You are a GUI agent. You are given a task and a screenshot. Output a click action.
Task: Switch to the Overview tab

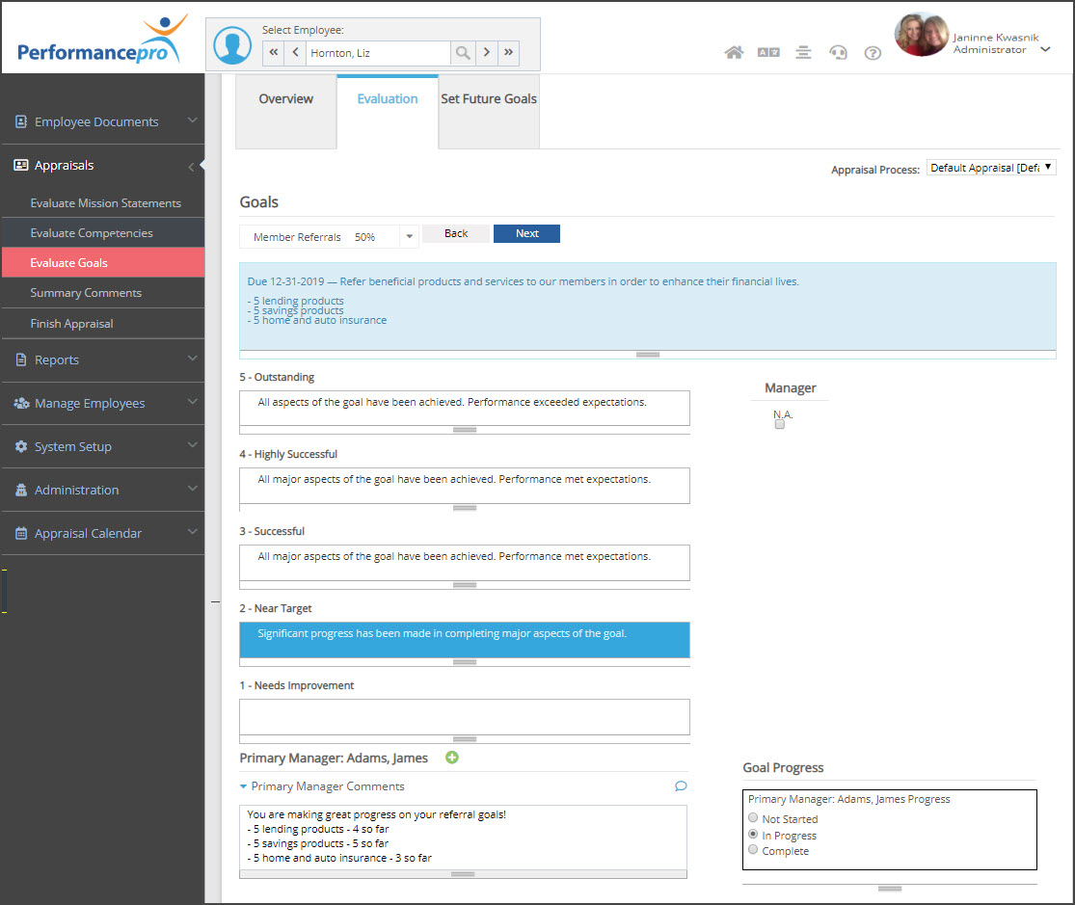286,99
